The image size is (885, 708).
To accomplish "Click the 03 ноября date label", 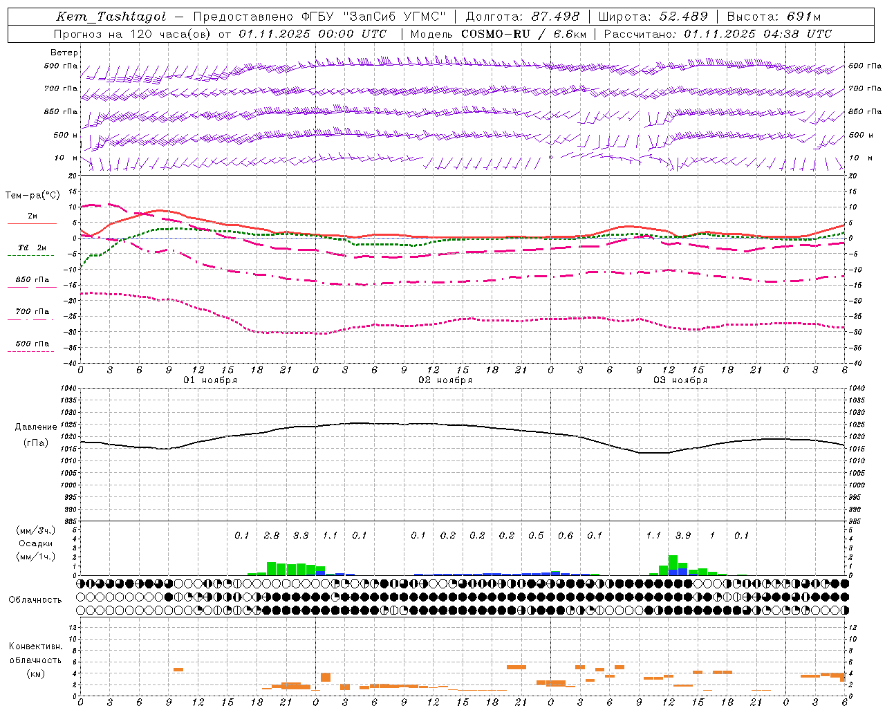I will (680, 380).
